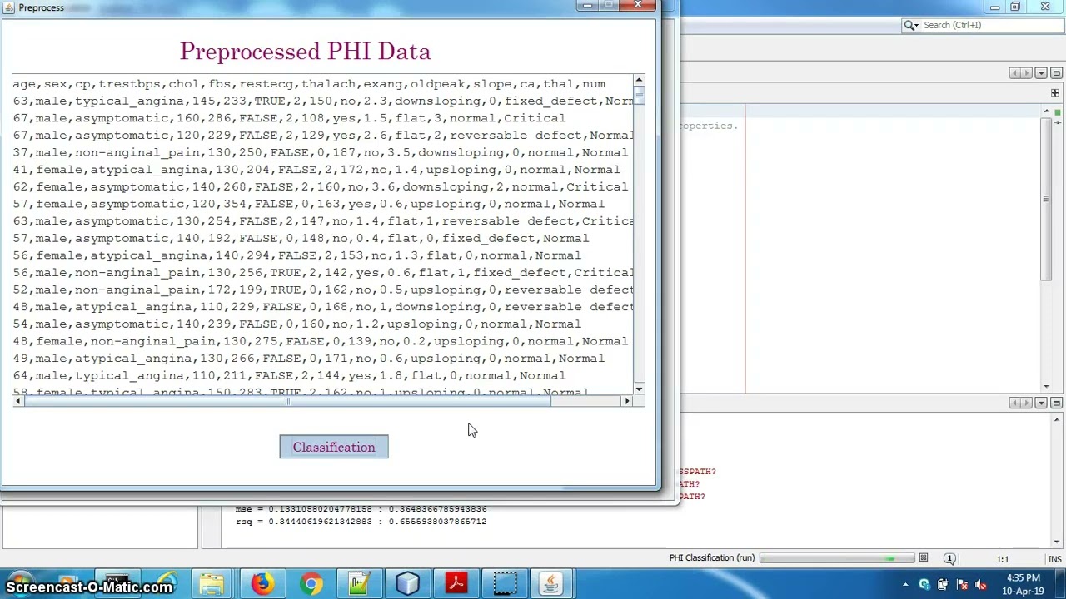Click the INS insert mode indicator
Viewport: 1066px width, 599px height.
(1054, 559)
